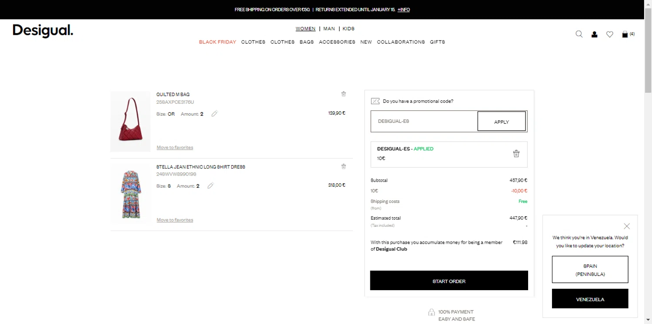Open the wishlist heart icon
This screenshot has width=652, height=324.
pyautogui.click(x=610, y=34)
